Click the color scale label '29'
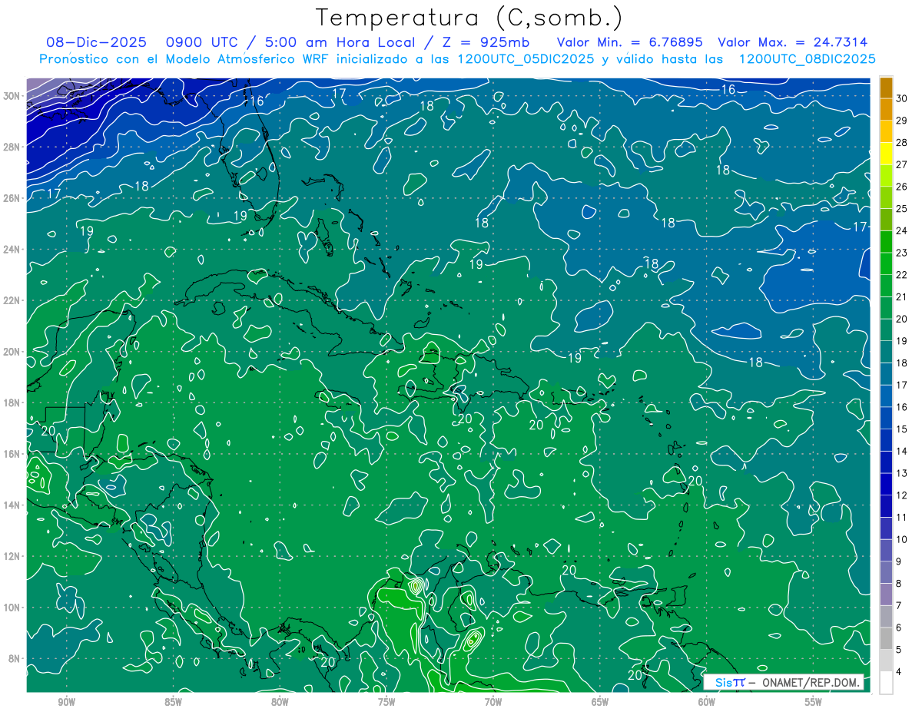Image resolution: width=922 pixels, height=712 pixels. (902, 121)
